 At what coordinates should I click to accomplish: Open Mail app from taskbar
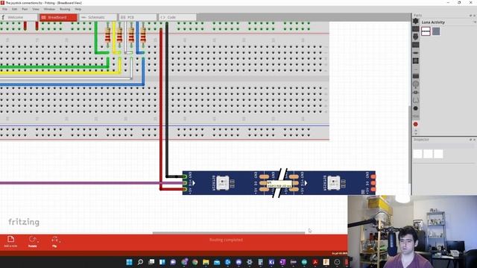[217, 262]
